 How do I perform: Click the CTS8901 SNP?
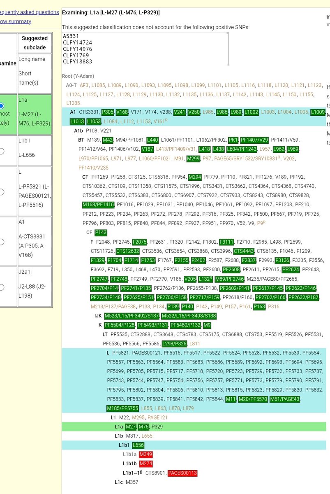tap(155, 473)
